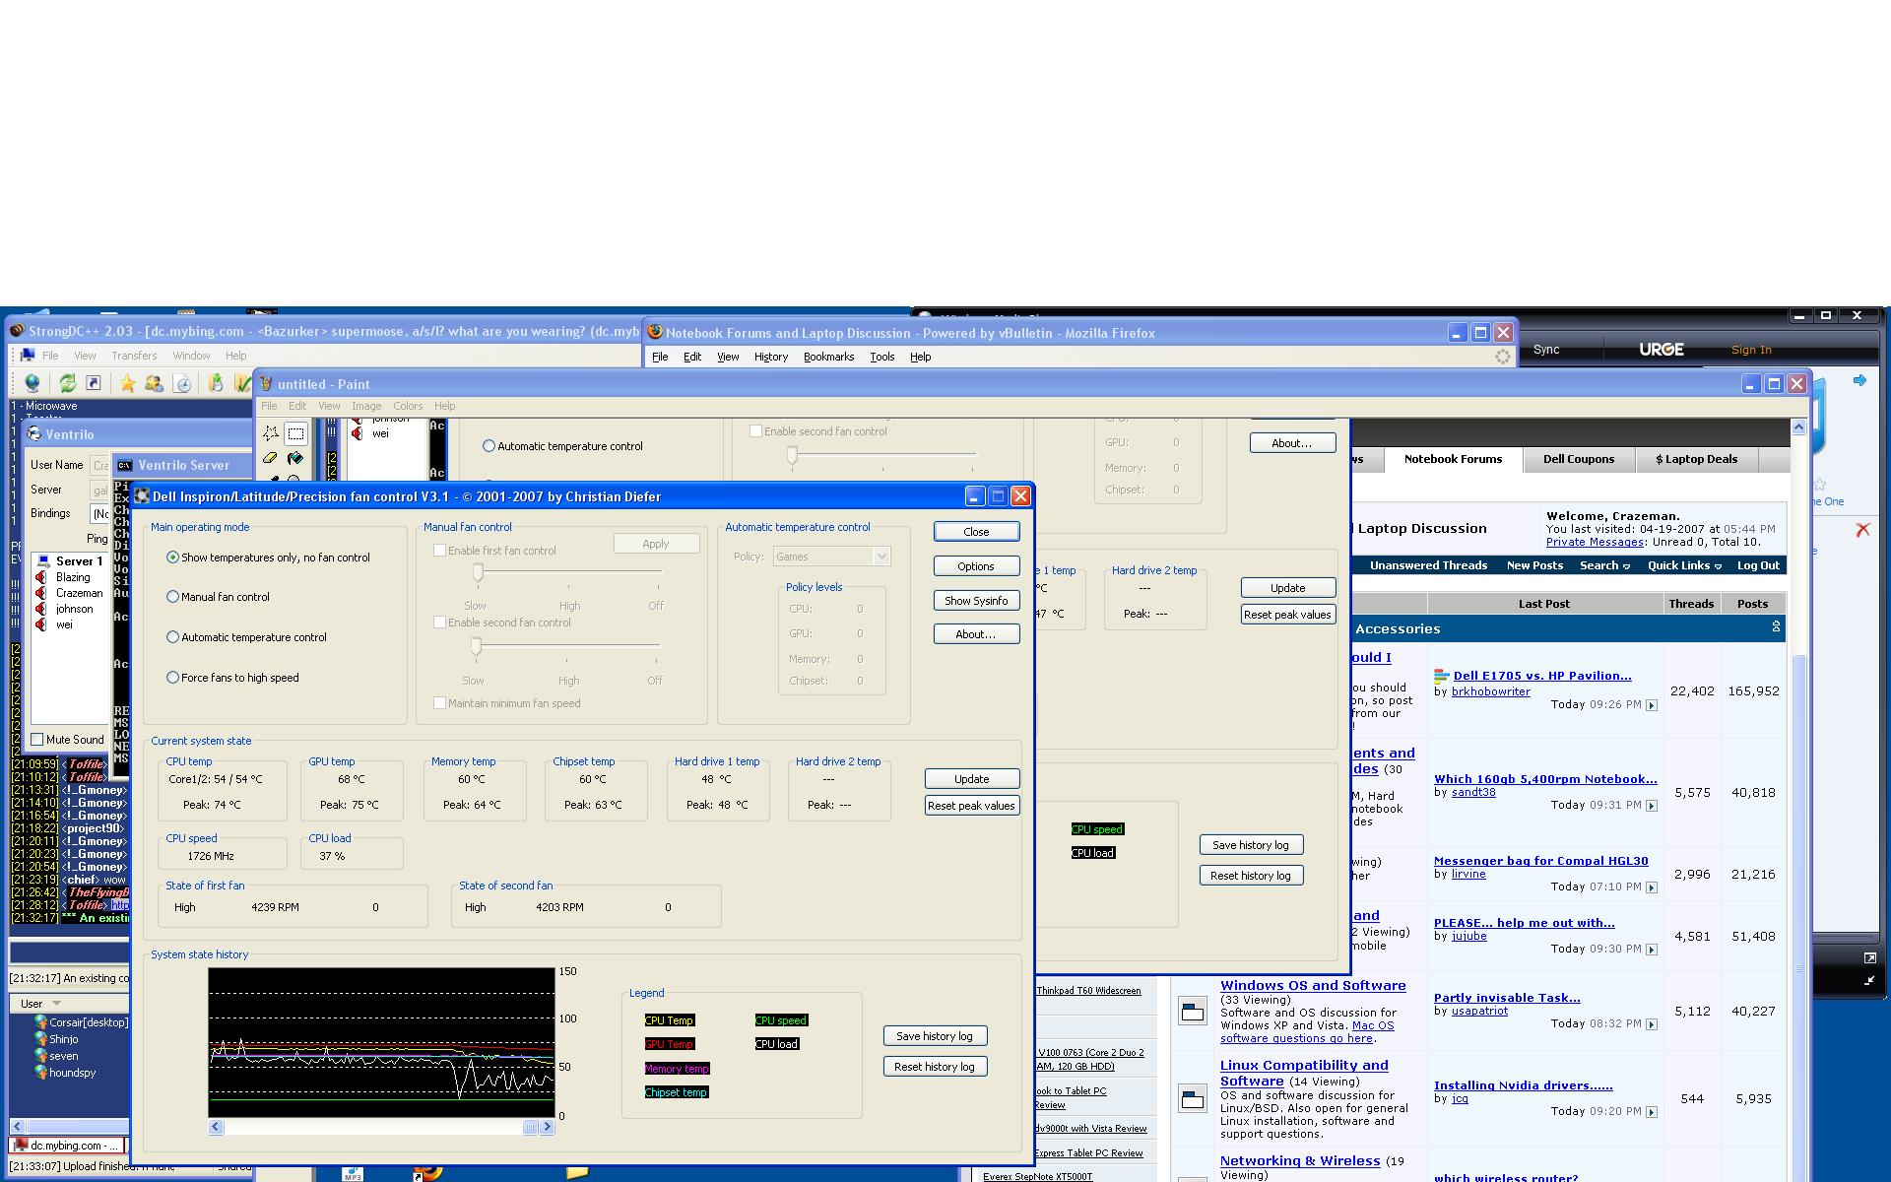Screen dimensions: 1891x1182
Task: Toggle Enable second fan control in front window
Action: point(440,623)
